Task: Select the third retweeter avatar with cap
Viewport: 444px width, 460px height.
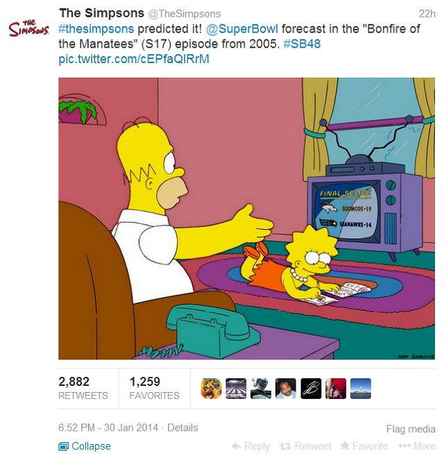Action: (x=261, y=389)
